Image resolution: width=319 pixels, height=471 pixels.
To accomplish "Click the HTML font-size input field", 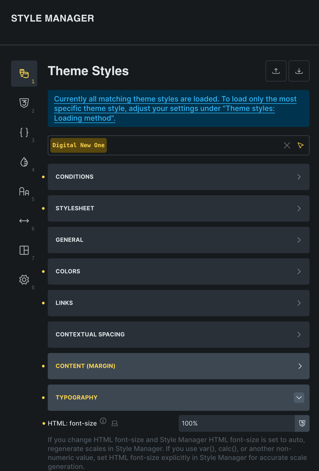I will click(237, 423).
